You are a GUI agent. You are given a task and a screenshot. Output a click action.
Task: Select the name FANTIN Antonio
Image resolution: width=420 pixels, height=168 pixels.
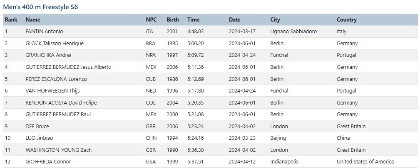[44, 32]
